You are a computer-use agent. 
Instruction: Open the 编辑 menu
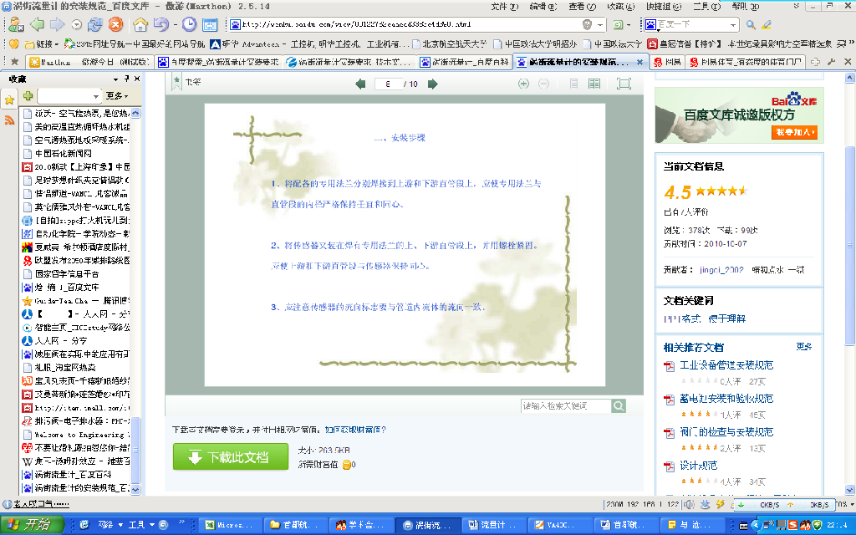543,6
